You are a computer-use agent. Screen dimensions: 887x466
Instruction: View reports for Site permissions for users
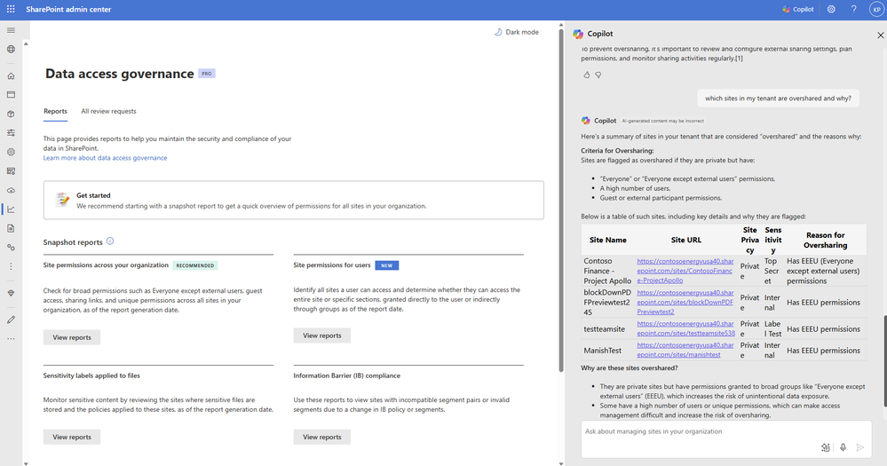click(x=322, y=336)
